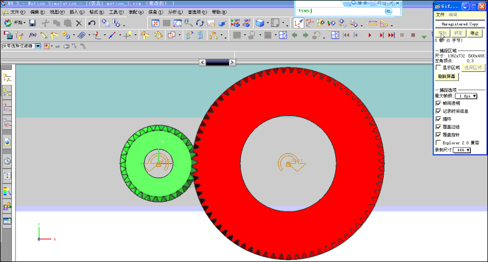Expand the spring connector dropdown arrow
This screenshot has width=488, height=262.
click(x=89, y=35)
